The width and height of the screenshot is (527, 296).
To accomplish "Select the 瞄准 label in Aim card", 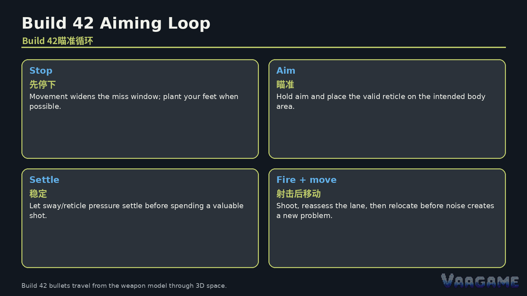I will pyautogui.click(x=285, y=85).
